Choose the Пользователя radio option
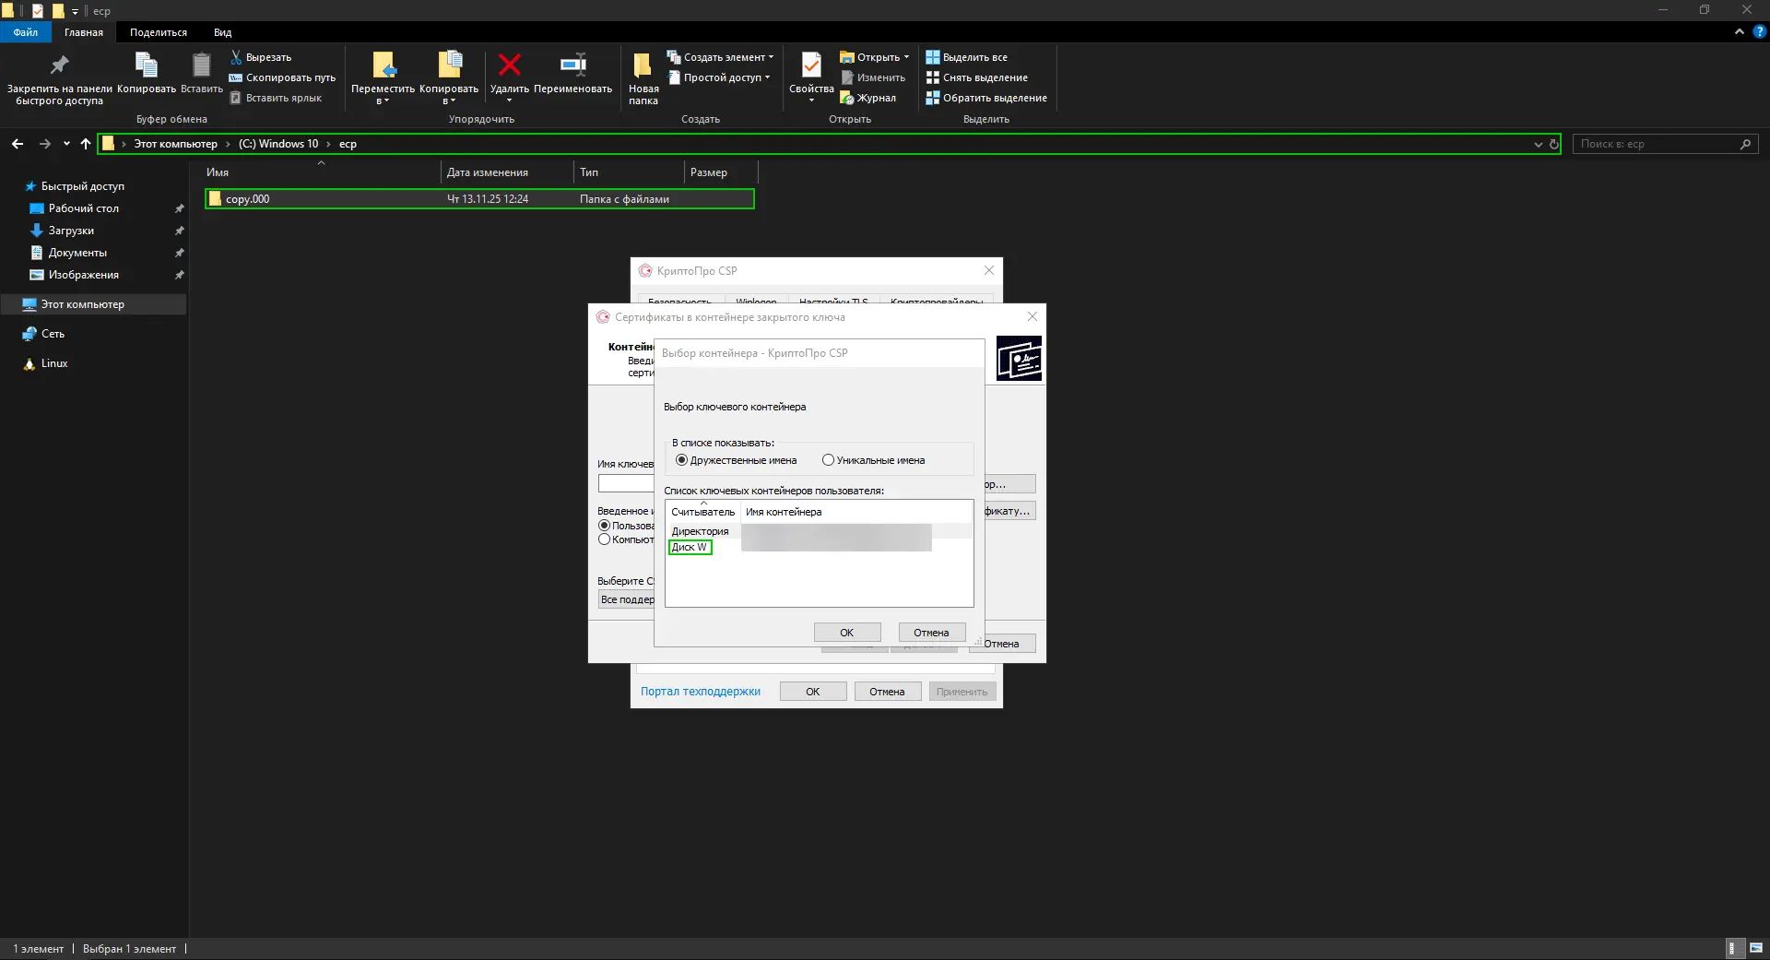 (x=605, y=526)
